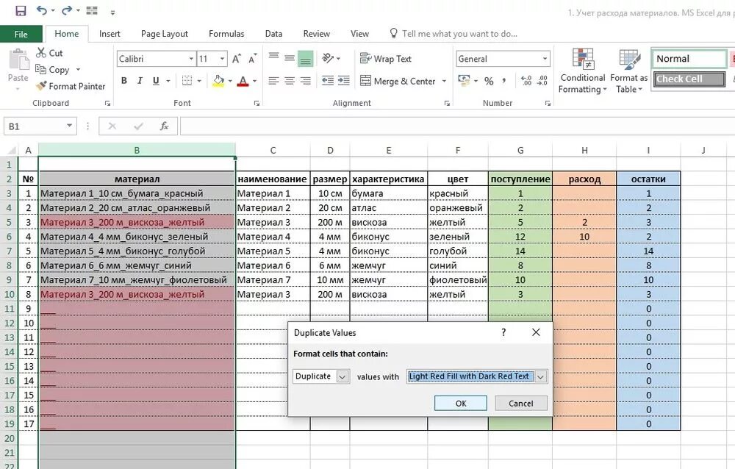This screenshot has height=469, width=735.
Task: Click Insert Function fx icon
Action: [164, 126]
